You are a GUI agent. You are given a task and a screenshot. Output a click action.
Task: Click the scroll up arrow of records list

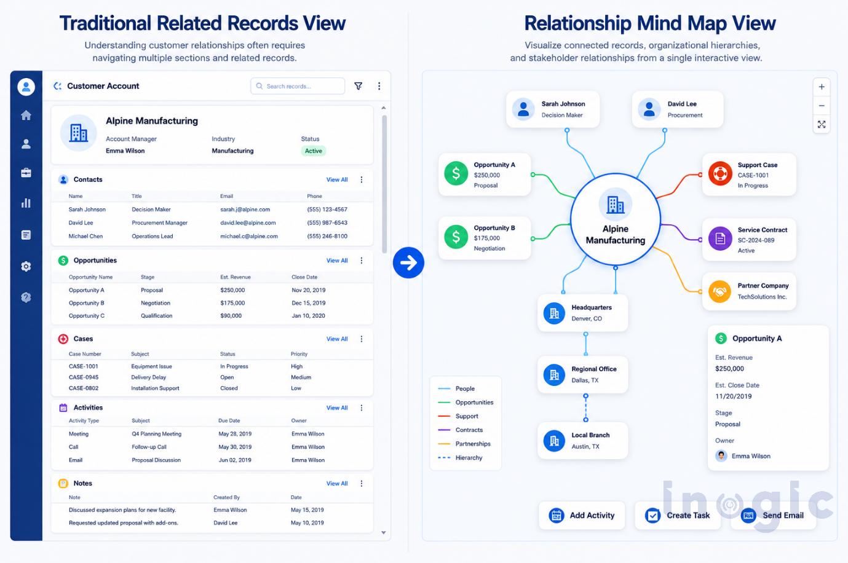pos(384,108)
